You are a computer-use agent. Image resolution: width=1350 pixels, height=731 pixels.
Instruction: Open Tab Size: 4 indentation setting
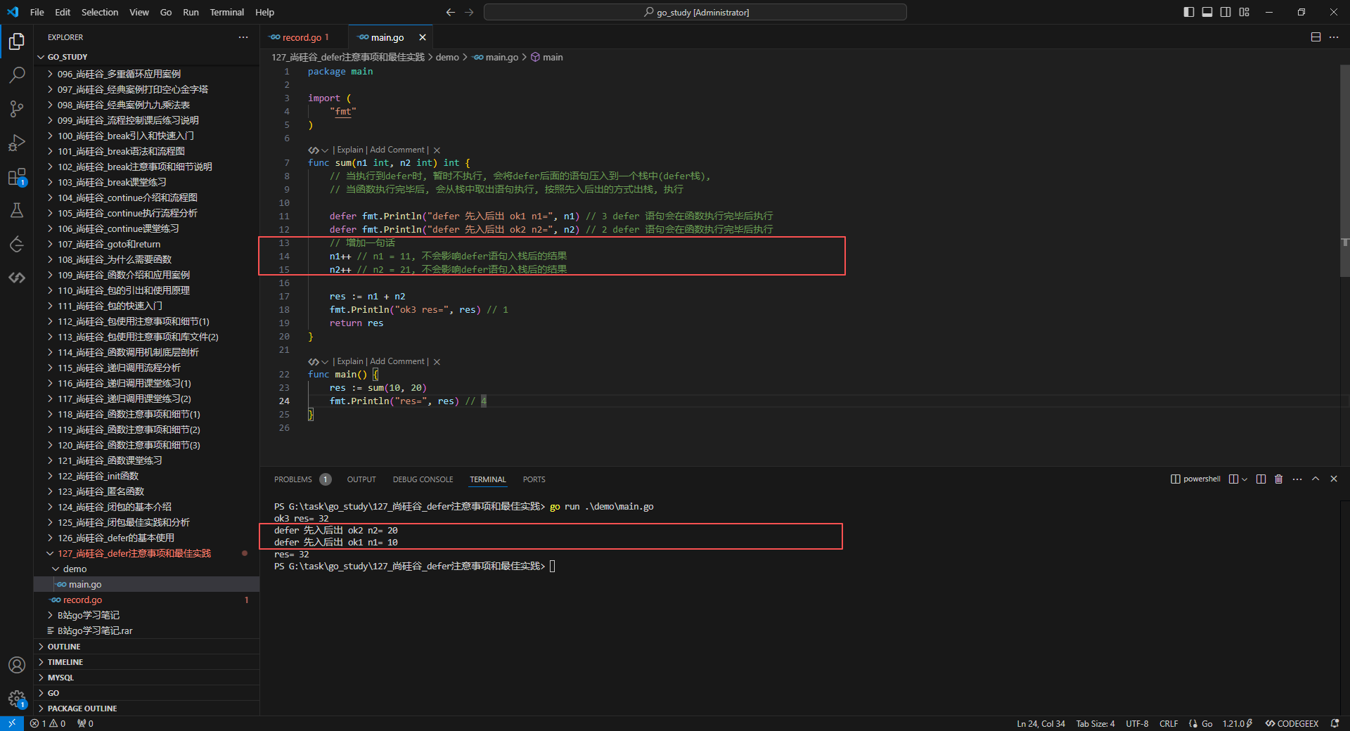(x=1095, y=723)
